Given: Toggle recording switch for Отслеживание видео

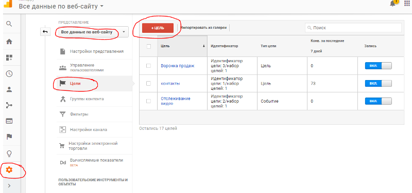Looking at the screenshot, I should click(378, 101).
